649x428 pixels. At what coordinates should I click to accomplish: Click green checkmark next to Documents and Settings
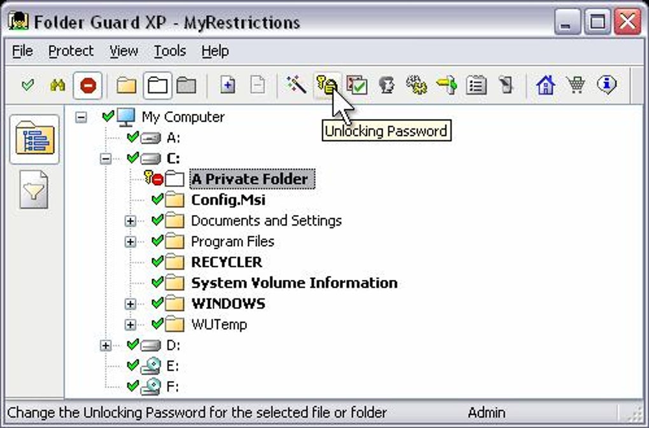tap(157, 220)
